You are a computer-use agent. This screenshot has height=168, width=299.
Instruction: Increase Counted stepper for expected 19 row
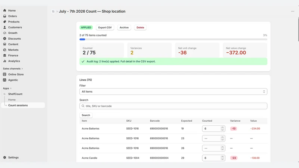pyautogui.click(x=222, y=127)
